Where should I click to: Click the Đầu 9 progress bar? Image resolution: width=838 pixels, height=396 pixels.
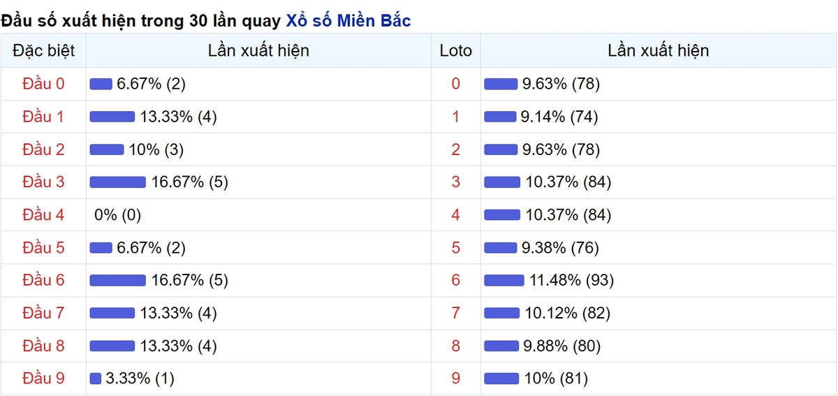click(x=96, y=379)
